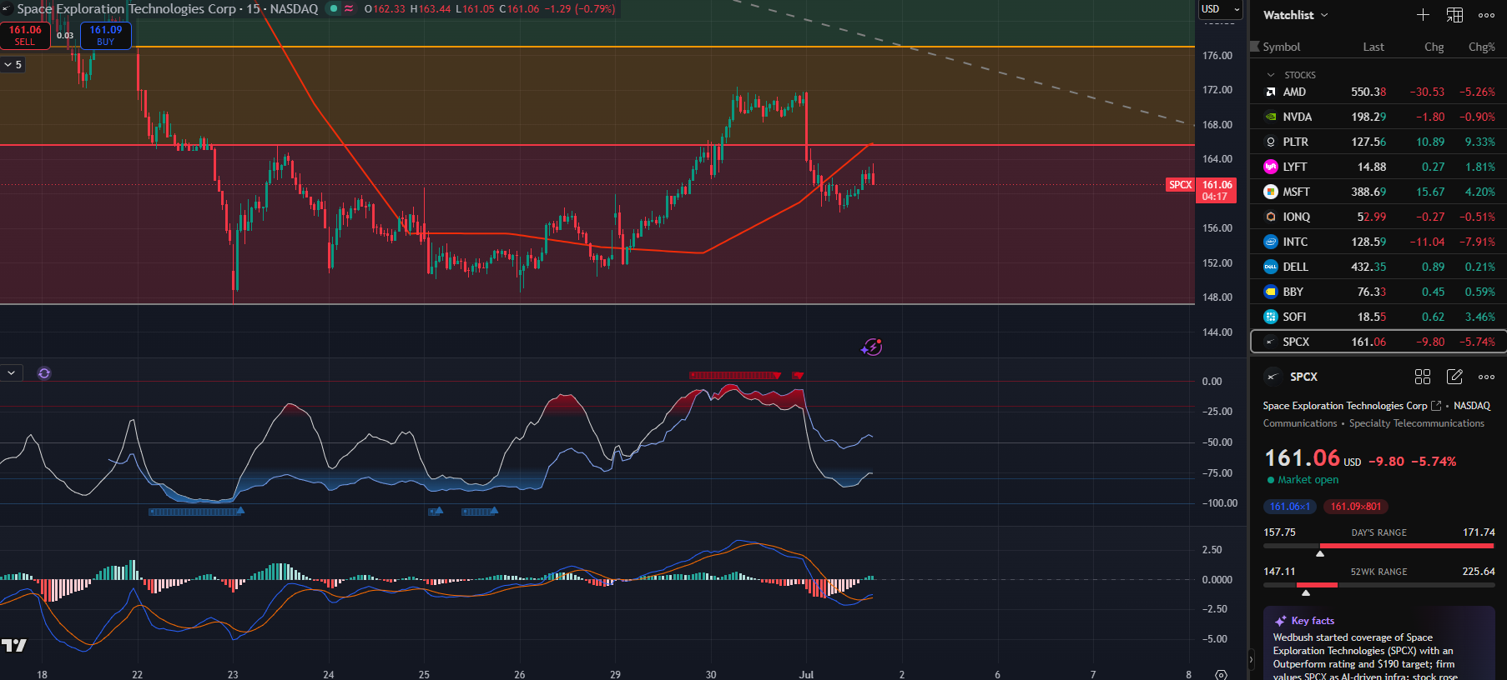The height and width of the screenshot is (680, 1507).
Task: Click the 0.03 spread value between Sell and Buy
Action: (65, 35)
